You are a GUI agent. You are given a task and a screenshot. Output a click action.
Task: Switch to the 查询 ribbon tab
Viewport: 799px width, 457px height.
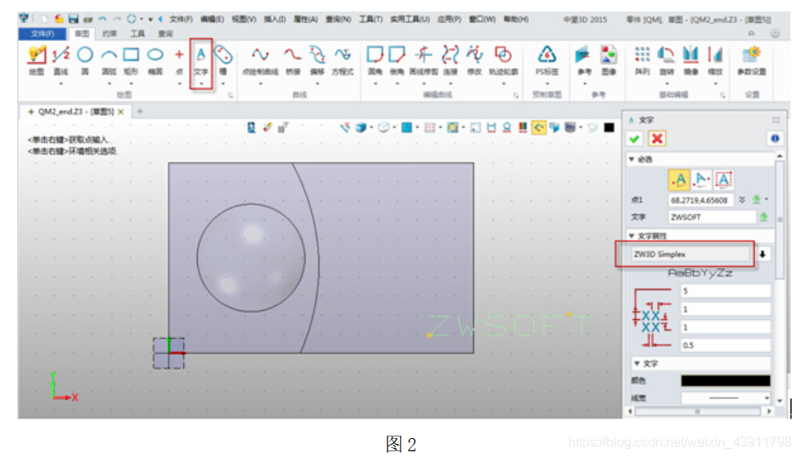164,34
